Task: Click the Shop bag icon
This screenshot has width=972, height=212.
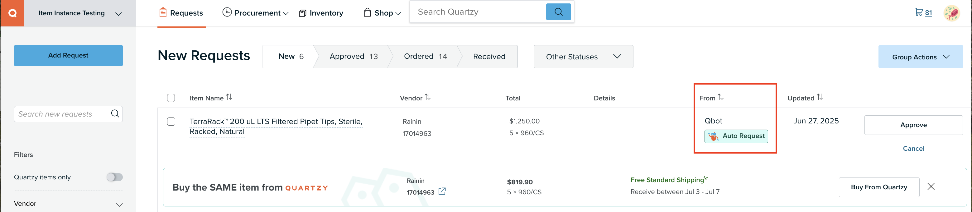Action: [367, 12]
